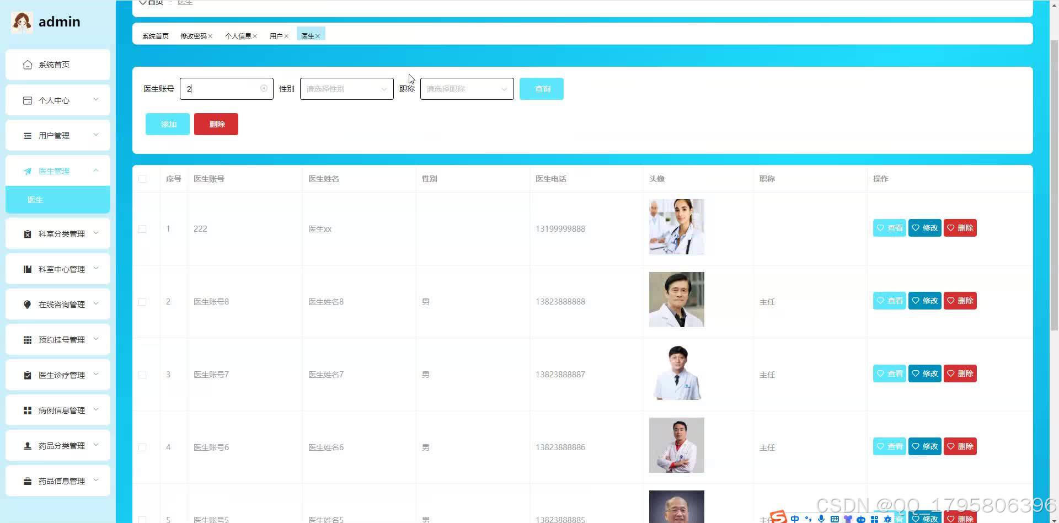1059x523 pixels.
Task: Click the input method microphone icon
Action: [821, 519]
